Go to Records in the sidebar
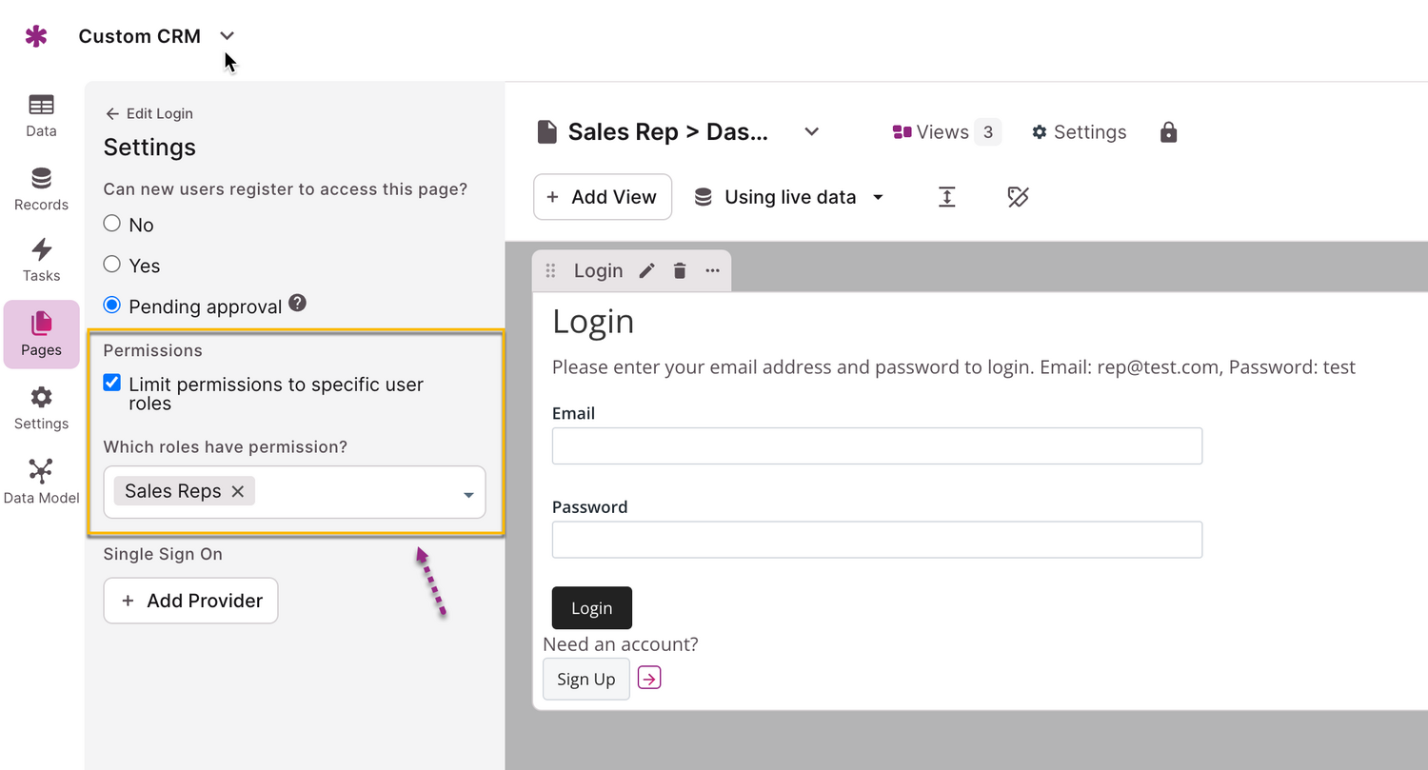This screenshot has height=770, width=1428. 41,188
